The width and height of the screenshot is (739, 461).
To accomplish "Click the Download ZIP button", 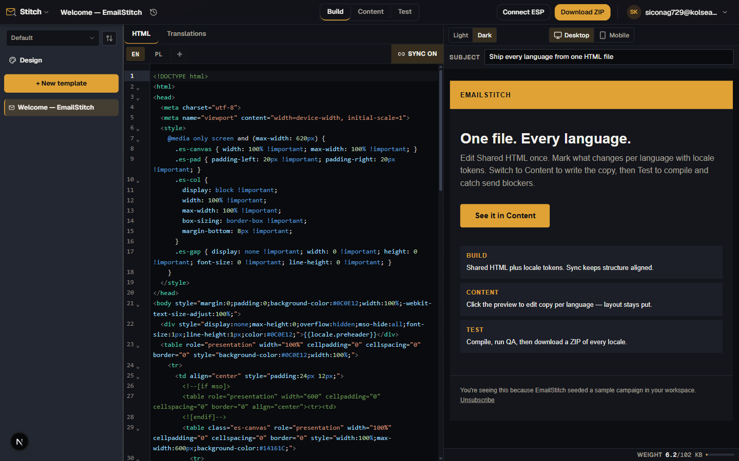I will coord(582,12).
